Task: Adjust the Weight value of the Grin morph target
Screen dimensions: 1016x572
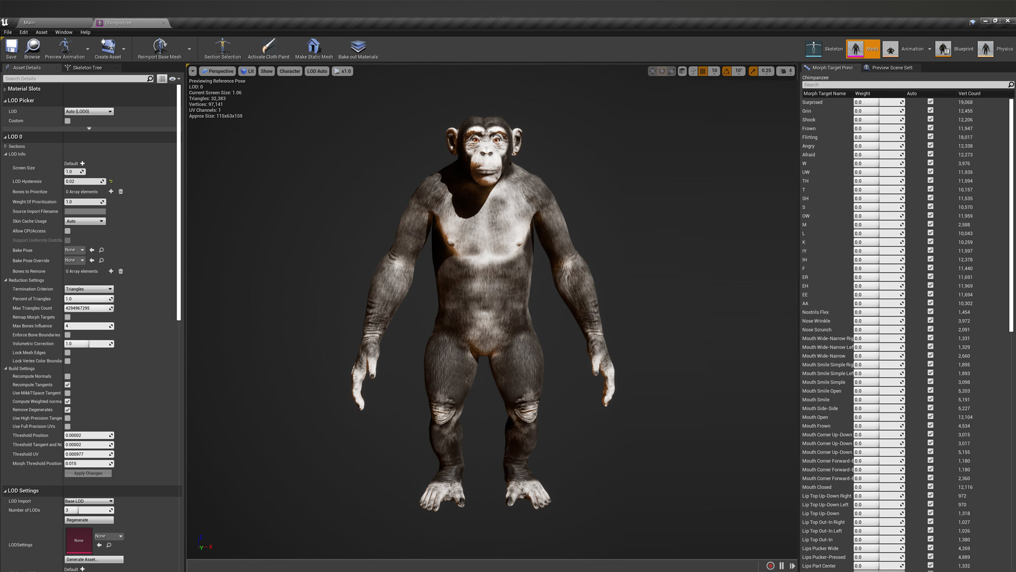Action: pos(878,111)
